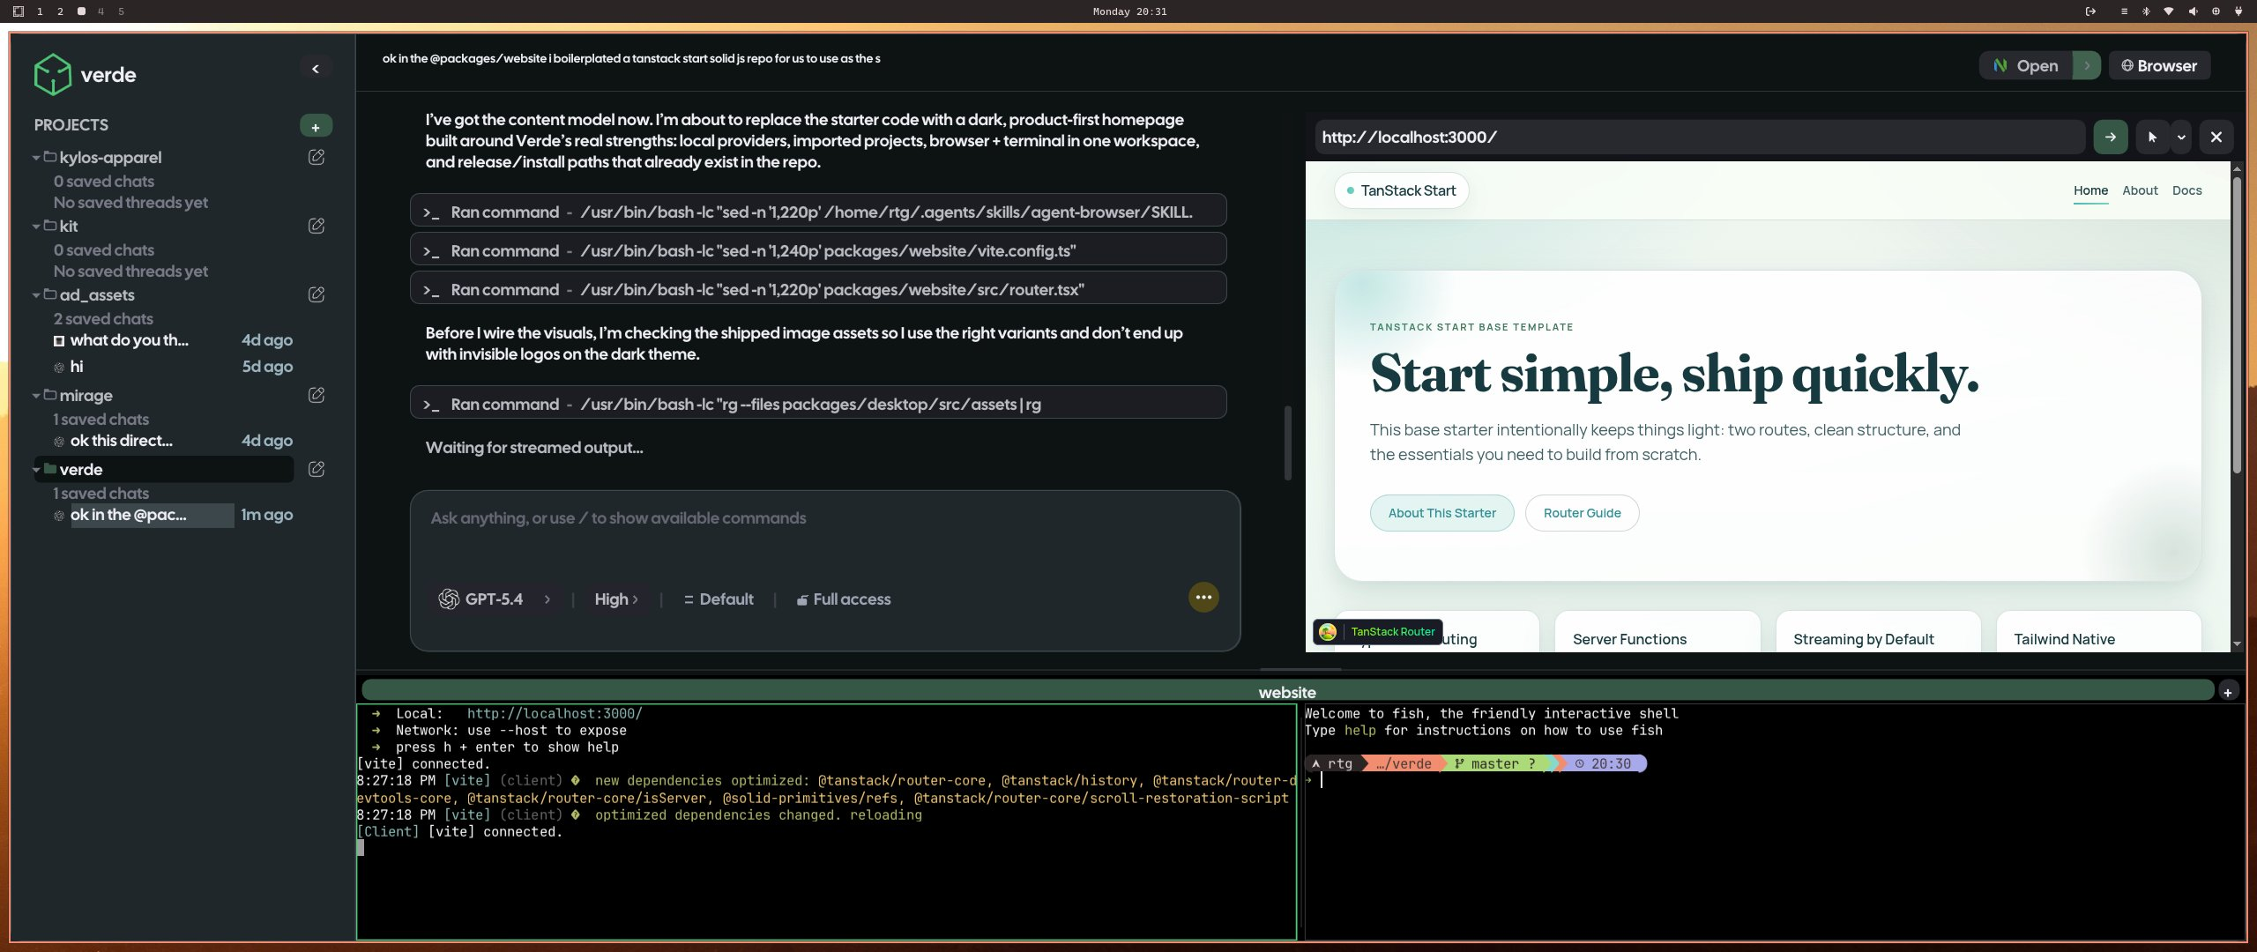2257x952 pixels.
Task: Change the GPT-5.4 model selector
Action: [x=494, y=599]
